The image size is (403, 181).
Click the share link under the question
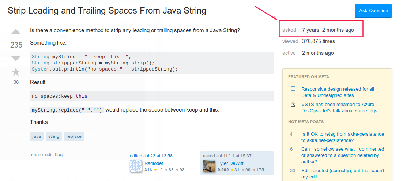tap(37, 155)
